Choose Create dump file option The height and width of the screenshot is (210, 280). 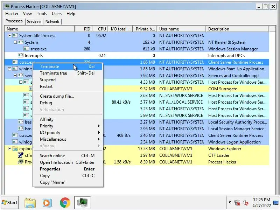(68, 96)
